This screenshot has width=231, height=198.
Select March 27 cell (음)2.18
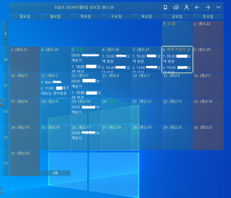pos(116,137)
